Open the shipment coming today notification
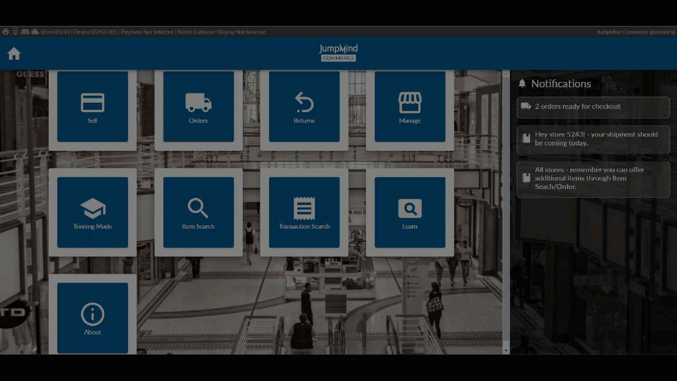677x381 pixels. (x=593, y=139)
